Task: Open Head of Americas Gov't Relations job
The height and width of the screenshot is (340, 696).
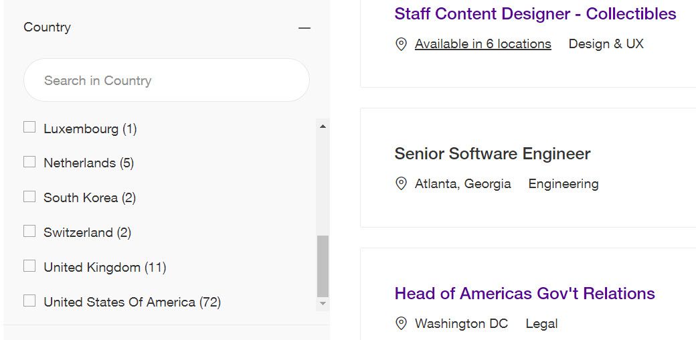Action: (x=524, y=293)
